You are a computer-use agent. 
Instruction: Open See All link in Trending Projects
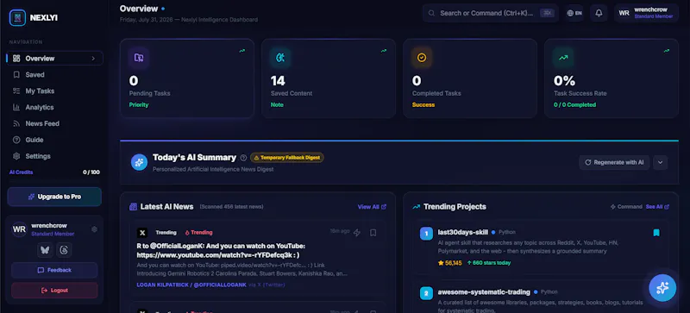(x=657, y=207)
